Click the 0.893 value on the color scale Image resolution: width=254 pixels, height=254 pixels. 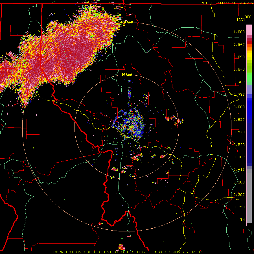239,57
